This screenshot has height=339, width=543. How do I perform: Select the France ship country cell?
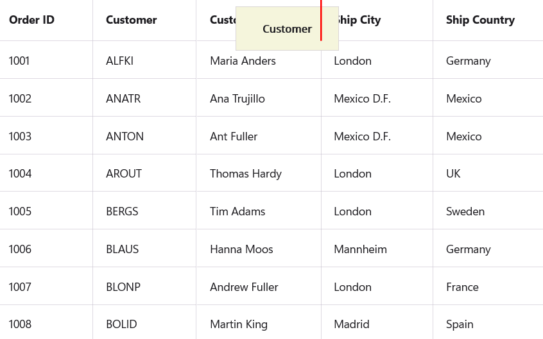point(462,287)
